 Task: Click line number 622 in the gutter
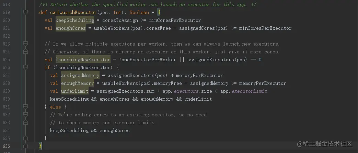6,36
